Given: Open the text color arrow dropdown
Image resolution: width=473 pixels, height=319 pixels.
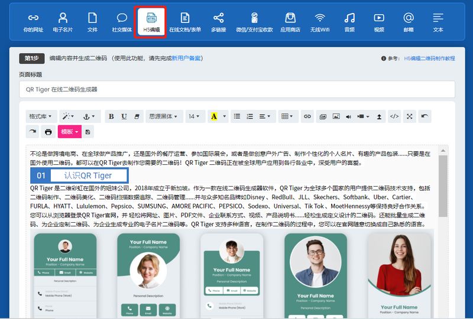Looking at the screenshot, I should 224,116.
